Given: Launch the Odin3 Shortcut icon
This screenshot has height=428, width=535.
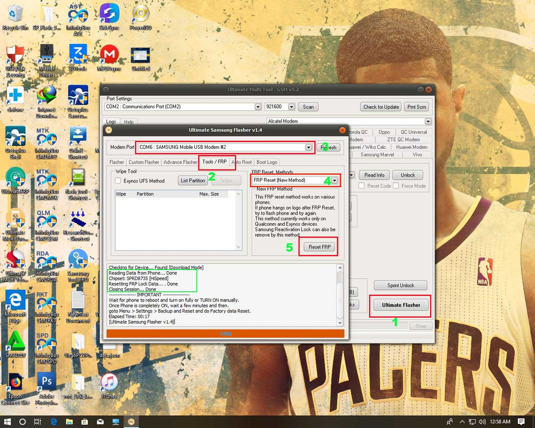Looking at the screenshot, I should [78, 143].
